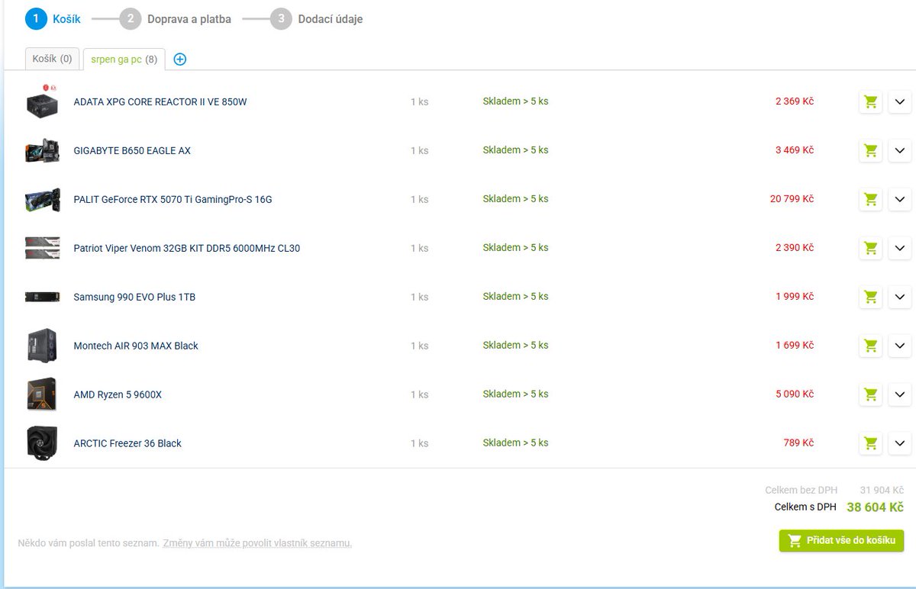Add Montech AIR 903 MAX to cart
Screen dimensions: 916x589
[x=870, y=346]
